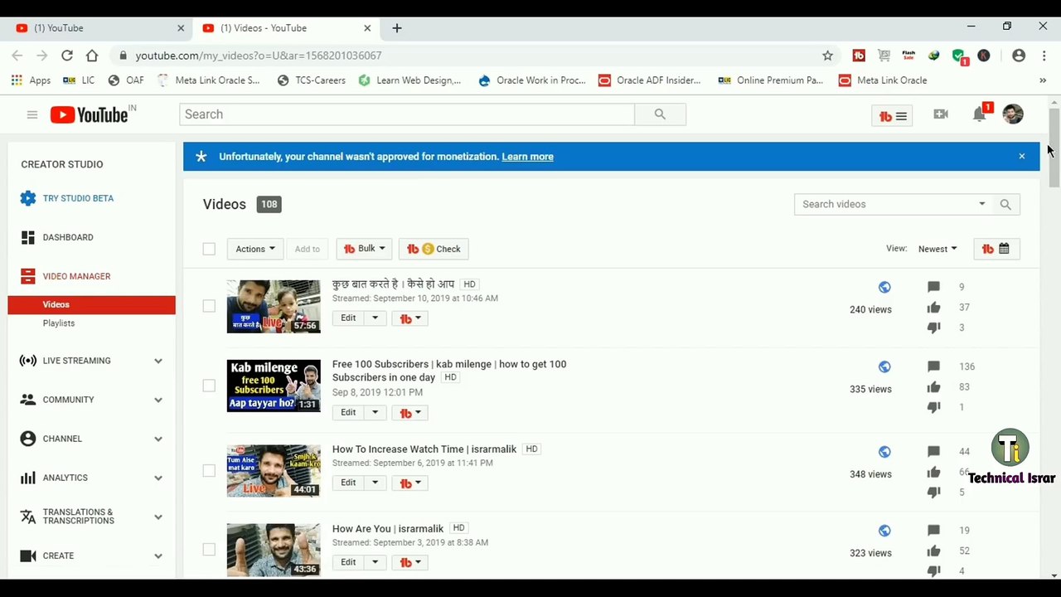Reload the page

pos(67,56)
